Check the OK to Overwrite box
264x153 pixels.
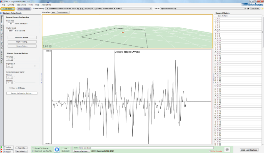pos(210,151)
